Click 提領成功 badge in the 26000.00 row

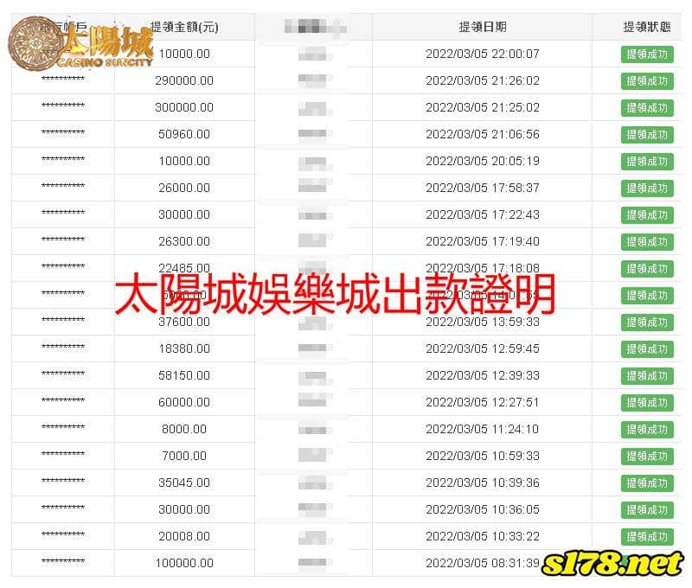coord(647,189)
